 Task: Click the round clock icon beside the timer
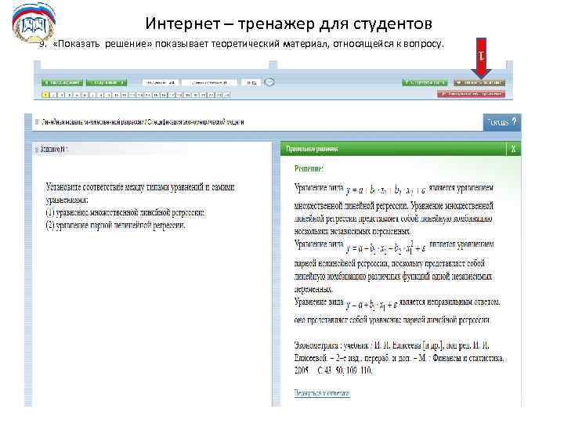point(269,82)
